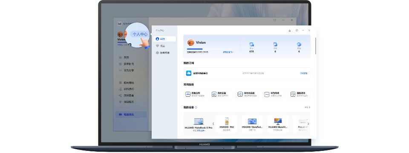Open the benefits tab with diamond icon
The height and width of the screenshot is (153, 409).
[x=164, y=46]
